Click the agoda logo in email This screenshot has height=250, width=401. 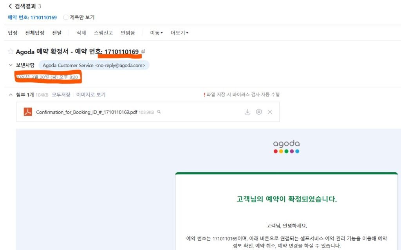[286, 146]
